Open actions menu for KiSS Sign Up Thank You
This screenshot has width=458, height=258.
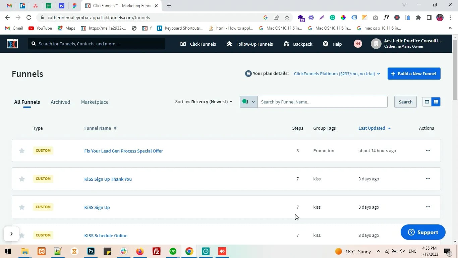[x=428, y=179]
